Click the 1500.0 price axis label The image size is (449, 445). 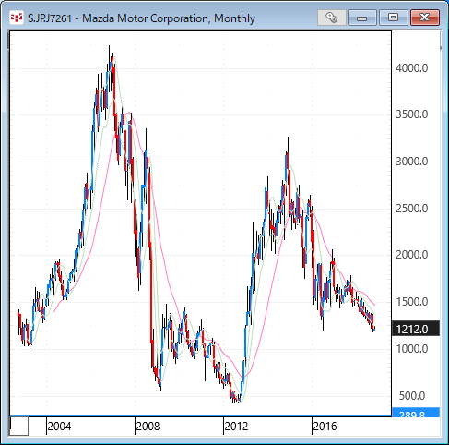[x=411, y=302]
